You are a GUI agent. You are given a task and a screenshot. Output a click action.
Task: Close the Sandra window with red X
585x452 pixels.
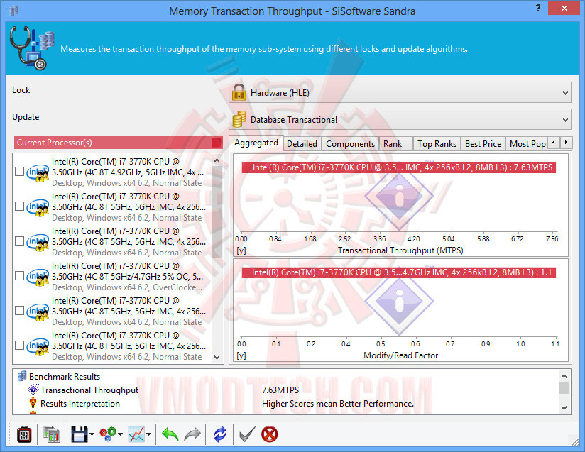[564, 8]
